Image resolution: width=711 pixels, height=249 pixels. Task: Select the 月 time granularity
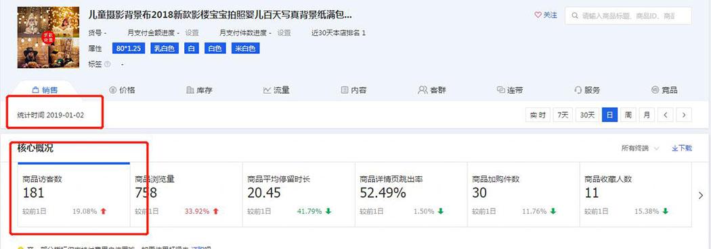point(647,115)
